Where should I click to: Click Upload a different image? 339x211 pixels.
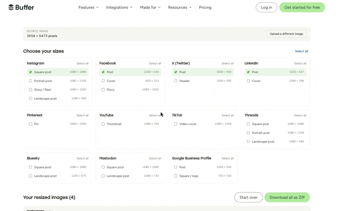pos(286,34)
